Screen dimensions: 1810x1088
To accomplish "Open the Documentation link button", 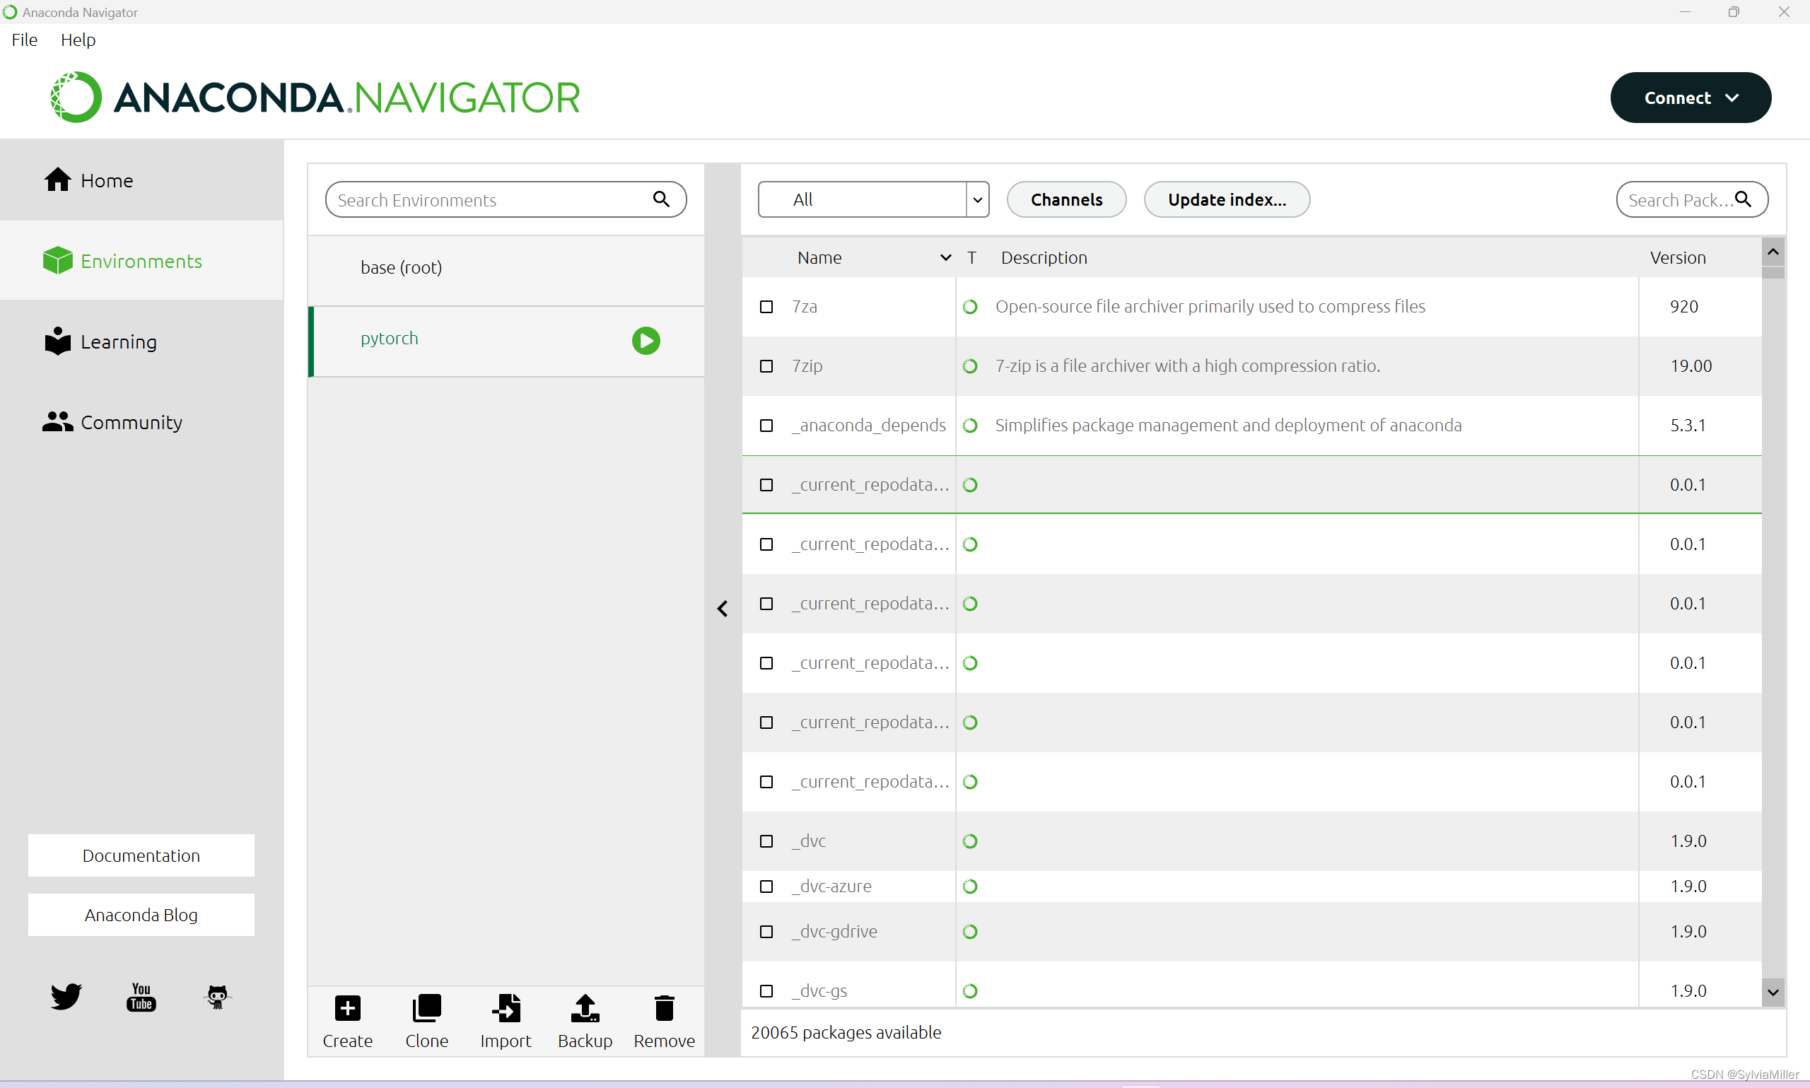I will [141, 855].
